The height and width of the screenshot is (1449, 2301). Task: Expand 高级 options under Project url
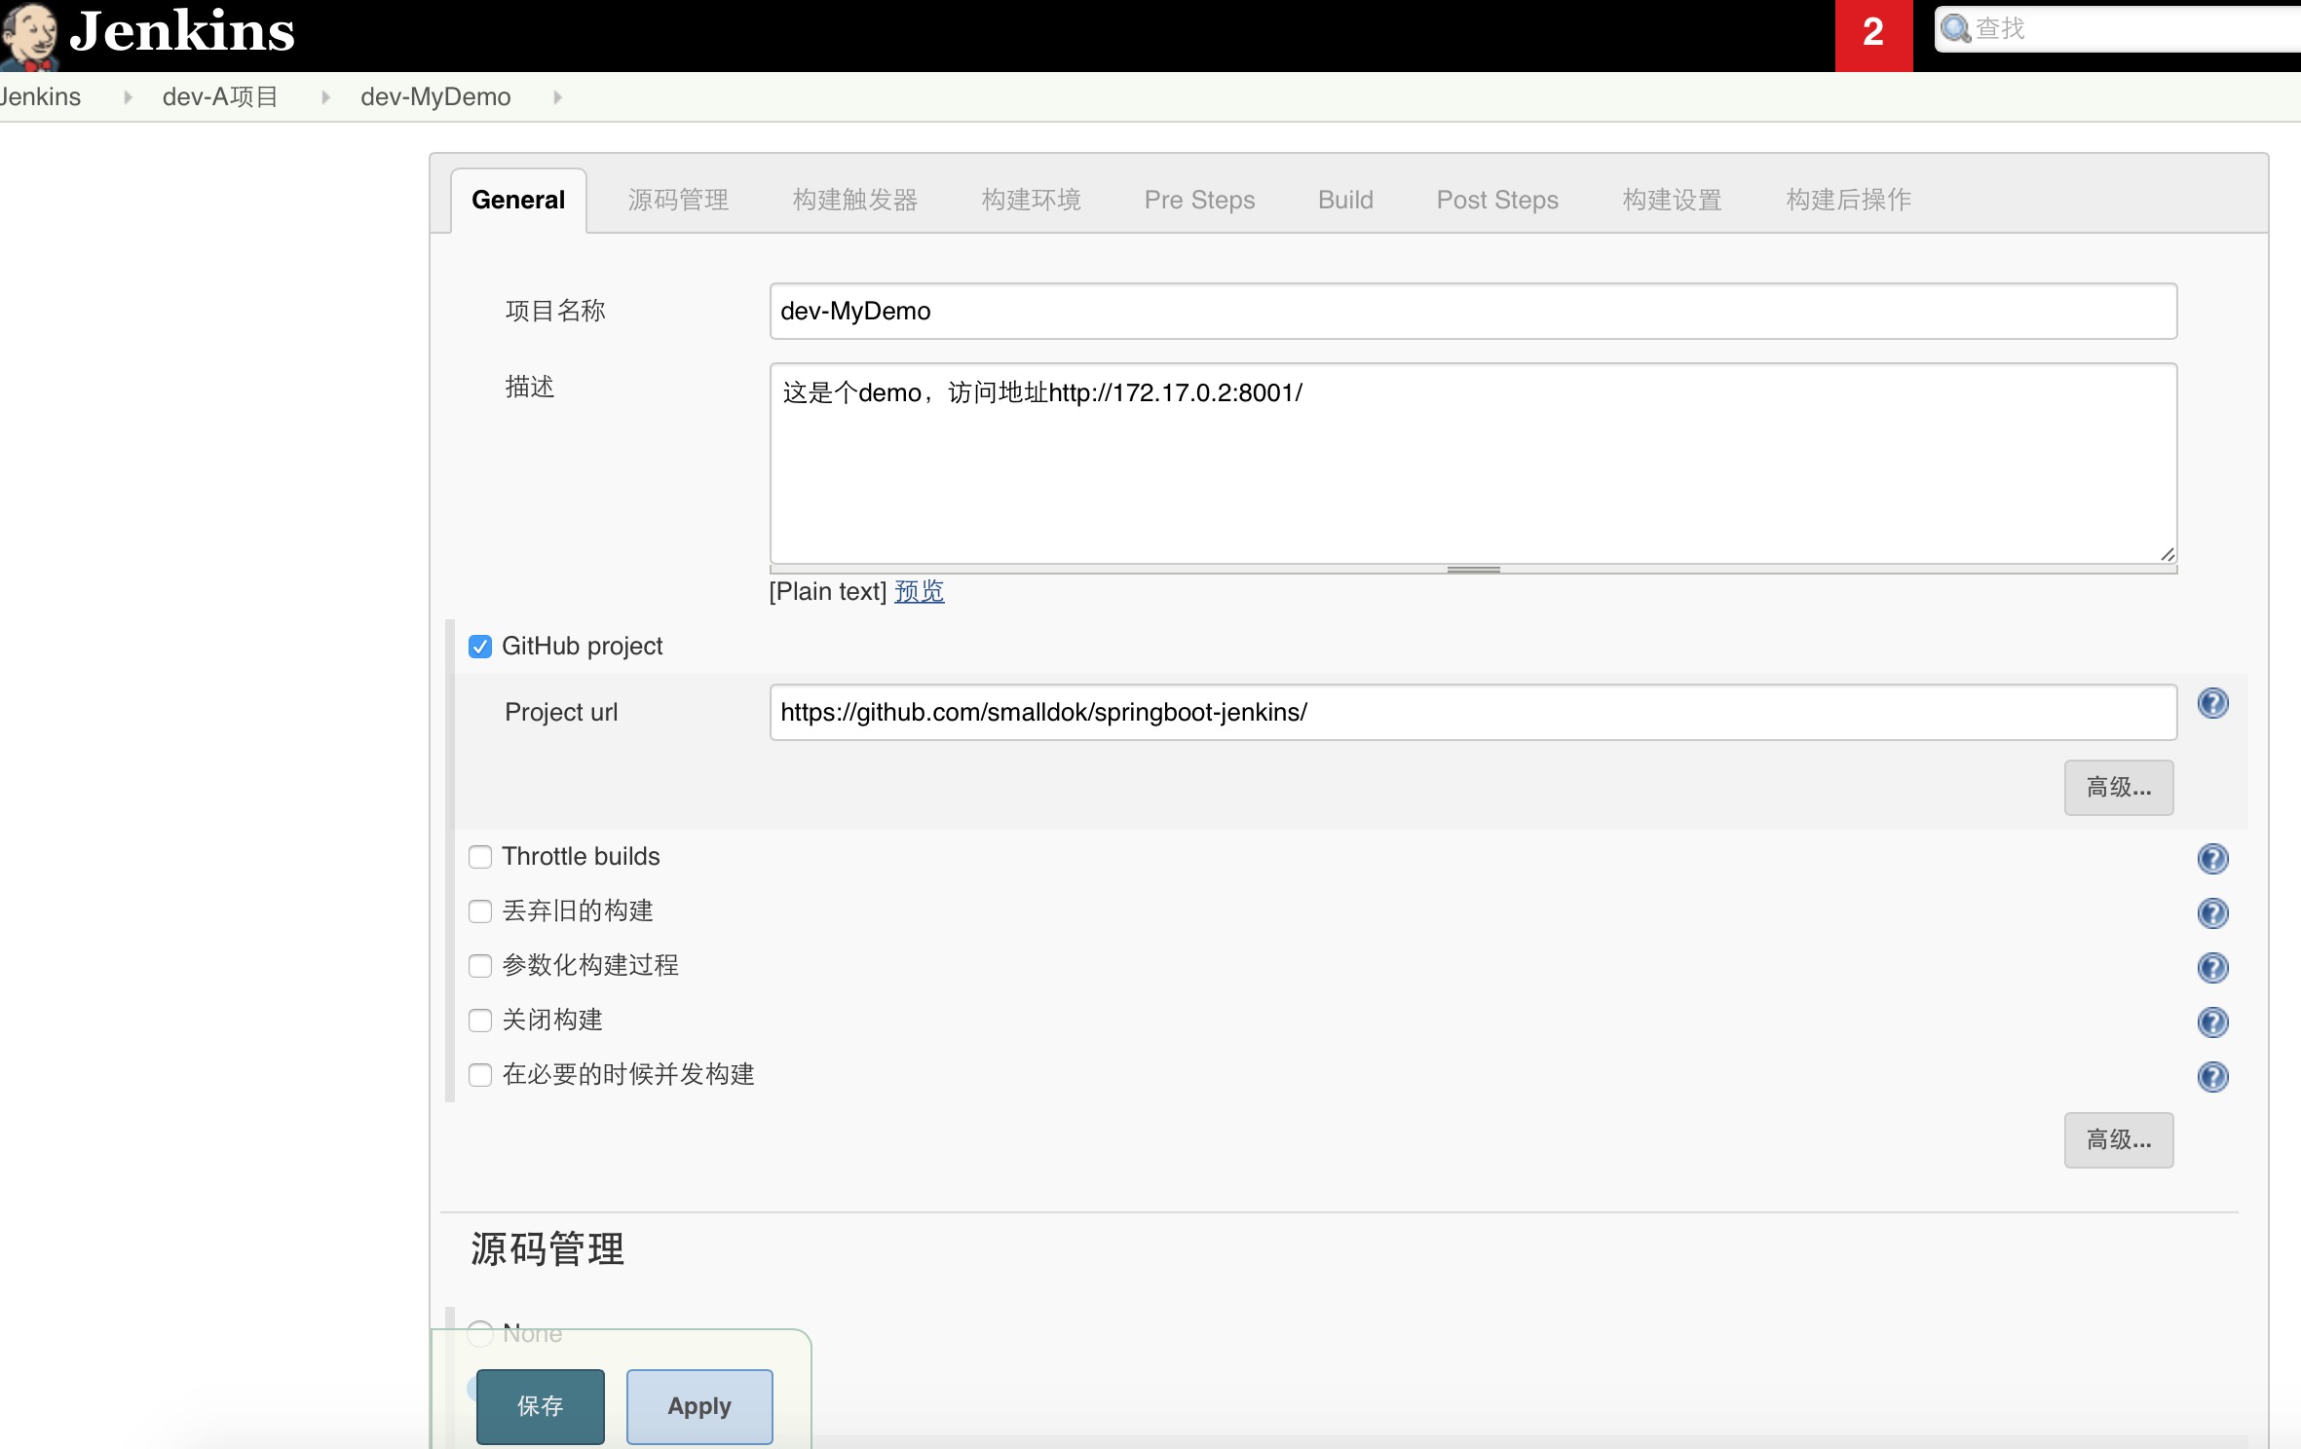[x=2118, y=787]
